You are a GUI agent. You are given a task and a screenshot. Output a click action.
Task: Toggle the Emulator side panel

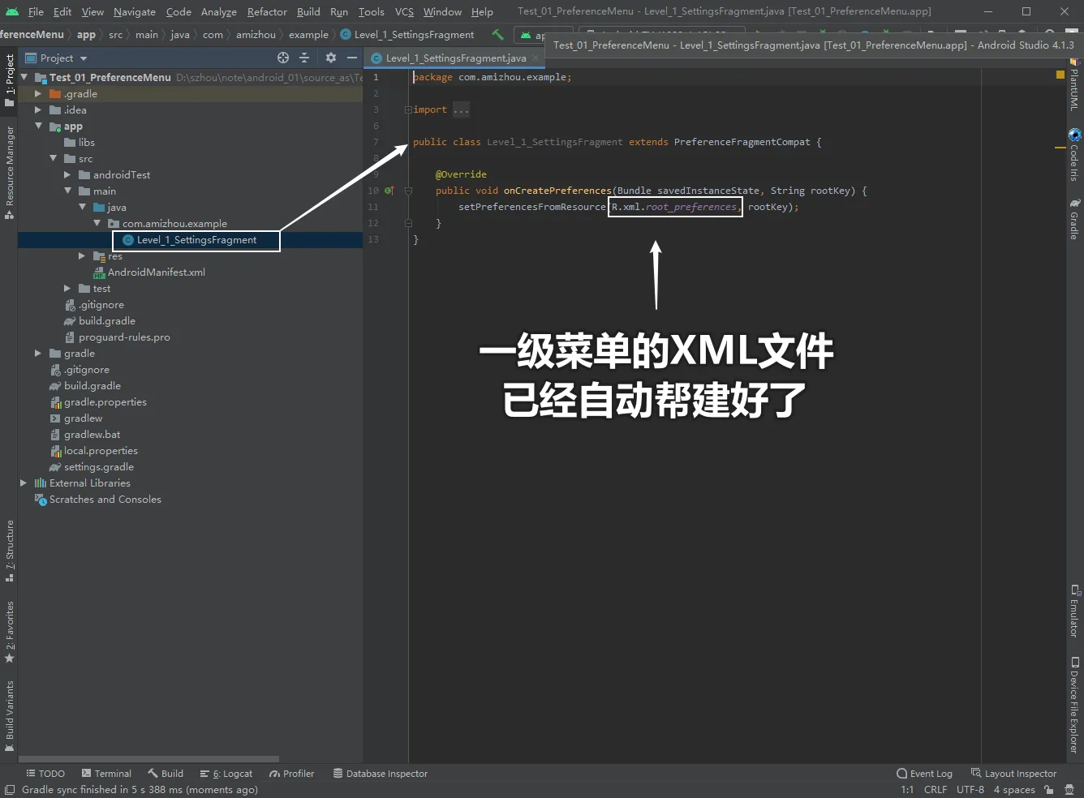click(1074, 611)
